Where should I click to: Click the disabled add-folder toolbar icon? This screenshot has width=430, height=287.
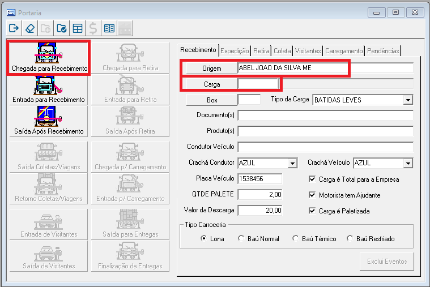pyautogui.click(x=45, y=28)
